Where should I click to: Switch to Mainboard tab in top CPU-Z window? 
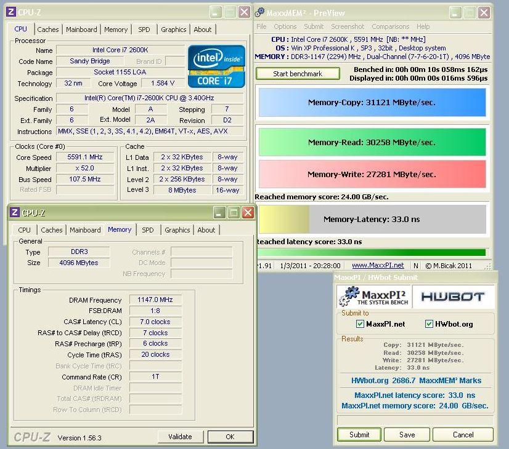(81, 30)
